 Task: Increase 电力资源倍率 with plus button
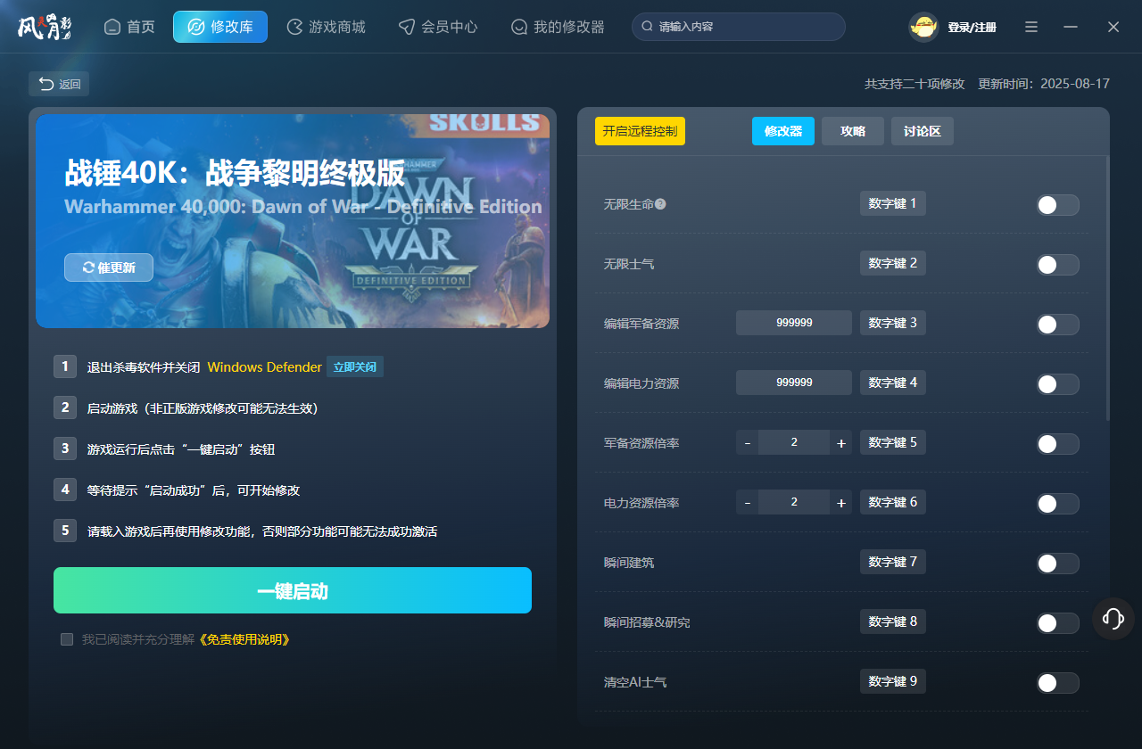tap(841, 502)
